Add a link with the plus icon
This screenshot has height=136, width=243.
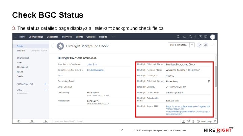tap(46, 90)
